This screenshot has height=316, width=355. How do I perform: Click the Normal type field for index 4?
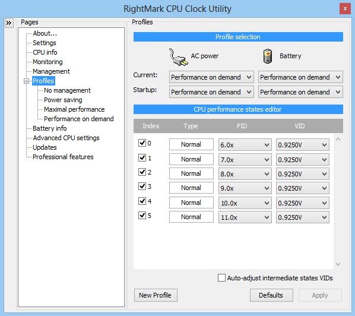click(191, 203)
